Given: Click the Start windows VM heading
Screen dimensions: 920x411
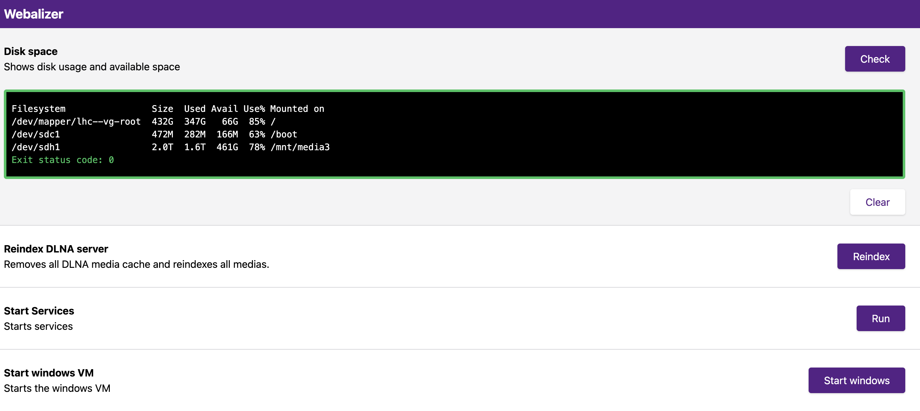Looking at the screenshot, I should click(x=49, y=373).
